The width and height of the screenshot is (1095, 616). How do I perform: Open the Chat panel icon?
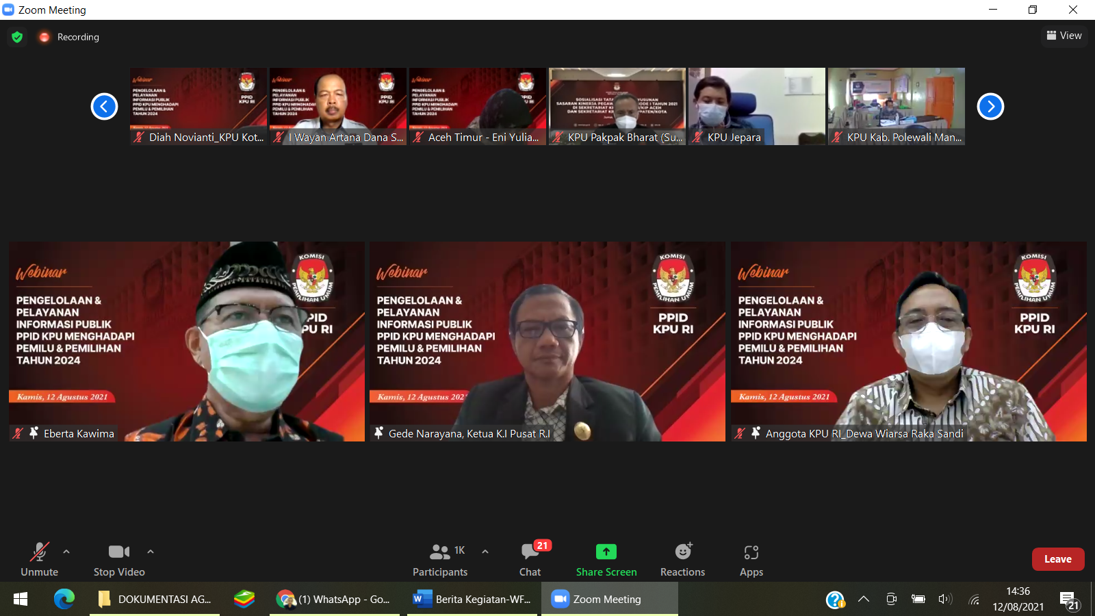530,552
